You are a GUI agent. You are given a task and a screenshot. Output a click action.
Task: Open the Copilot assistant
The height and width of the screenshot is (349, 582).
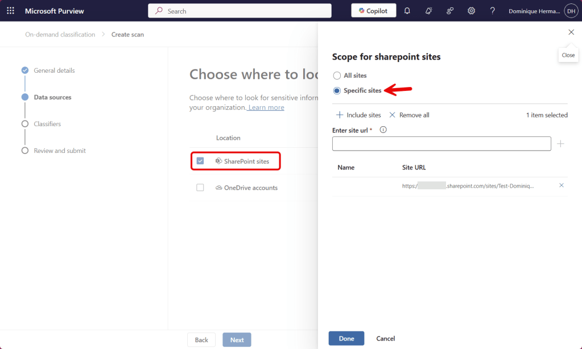click(373, 10)
